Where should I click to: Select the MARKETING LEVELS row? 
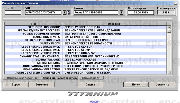coord(86,37)
